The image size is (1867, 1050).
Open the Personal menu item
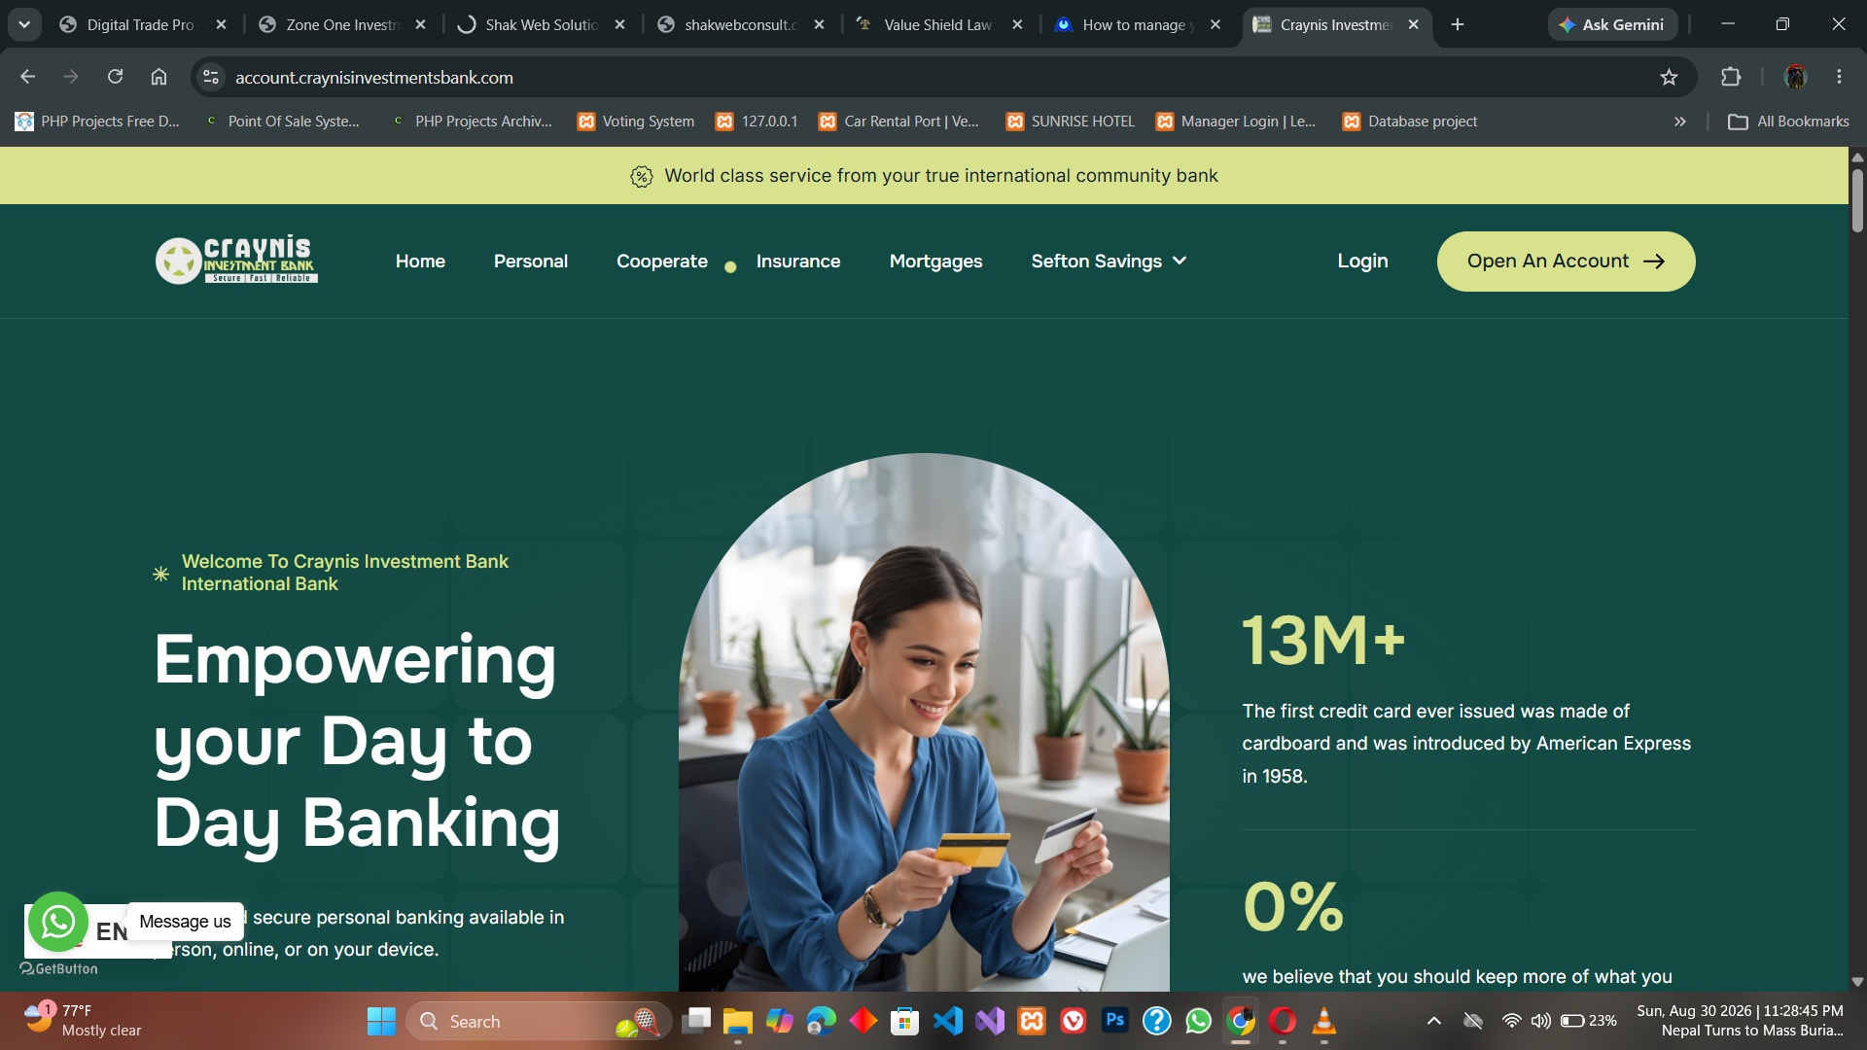pyautogui.click(x=531, y=261)
